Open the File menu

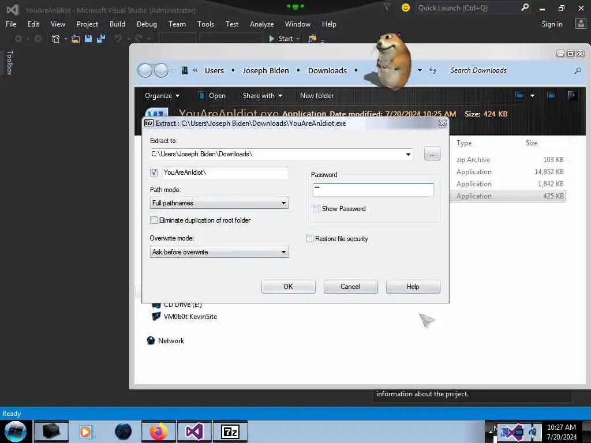pos(11,24)
